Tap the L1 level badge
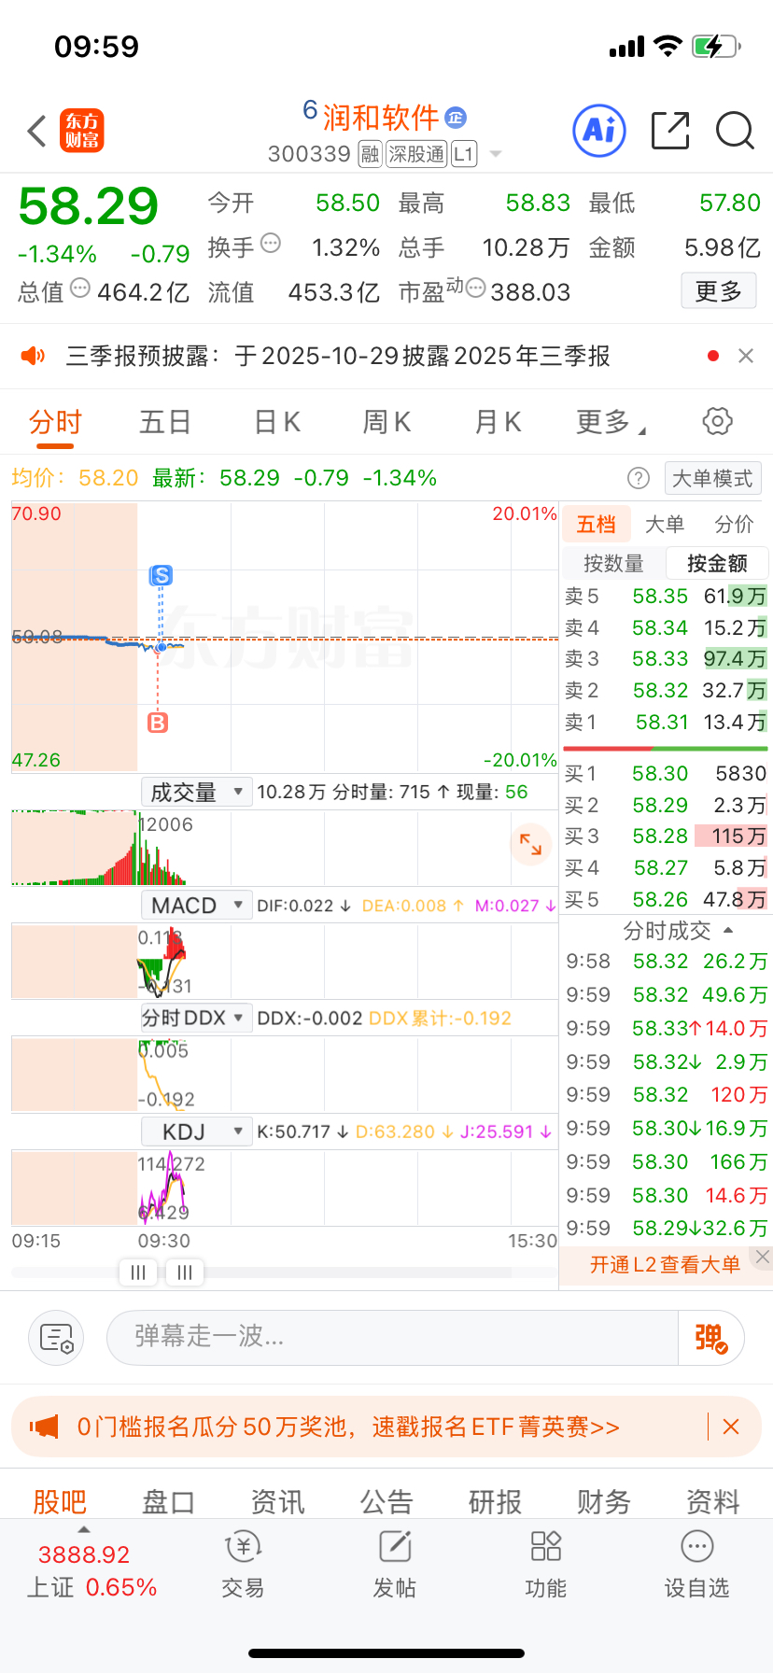The image size is (773, 1673). (x=464, y=154)
